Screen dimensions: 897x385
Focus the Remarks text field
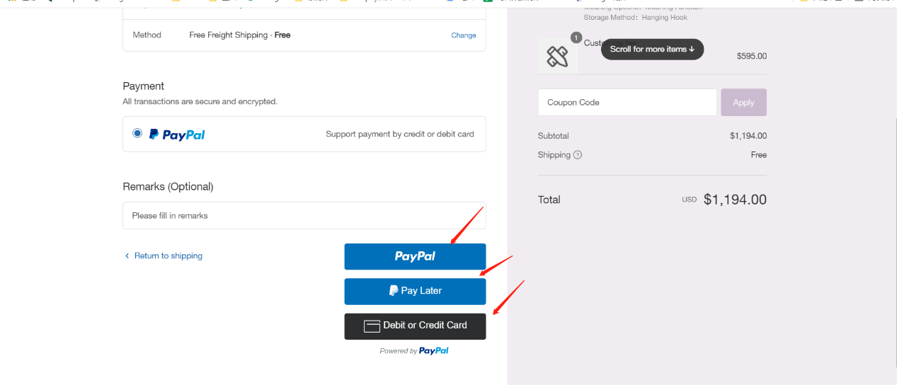[x=304, y=215]
